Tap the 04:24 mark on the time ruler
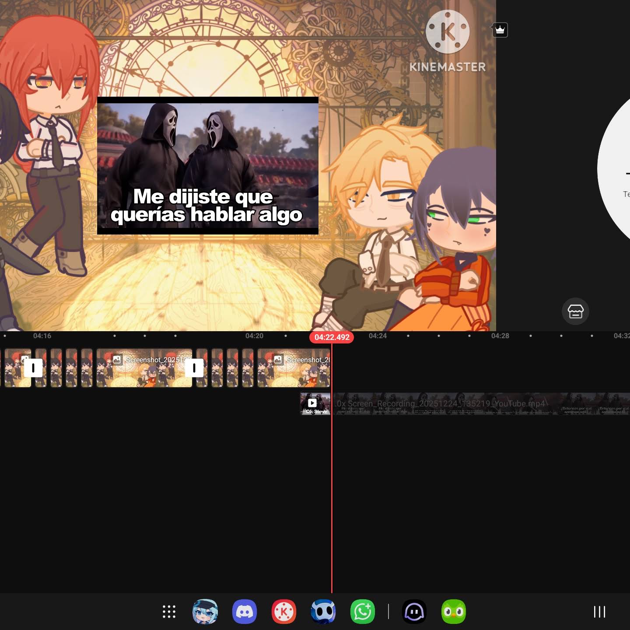Image resolution: width=630 pixels, height=630 pixels. (378, 336)
